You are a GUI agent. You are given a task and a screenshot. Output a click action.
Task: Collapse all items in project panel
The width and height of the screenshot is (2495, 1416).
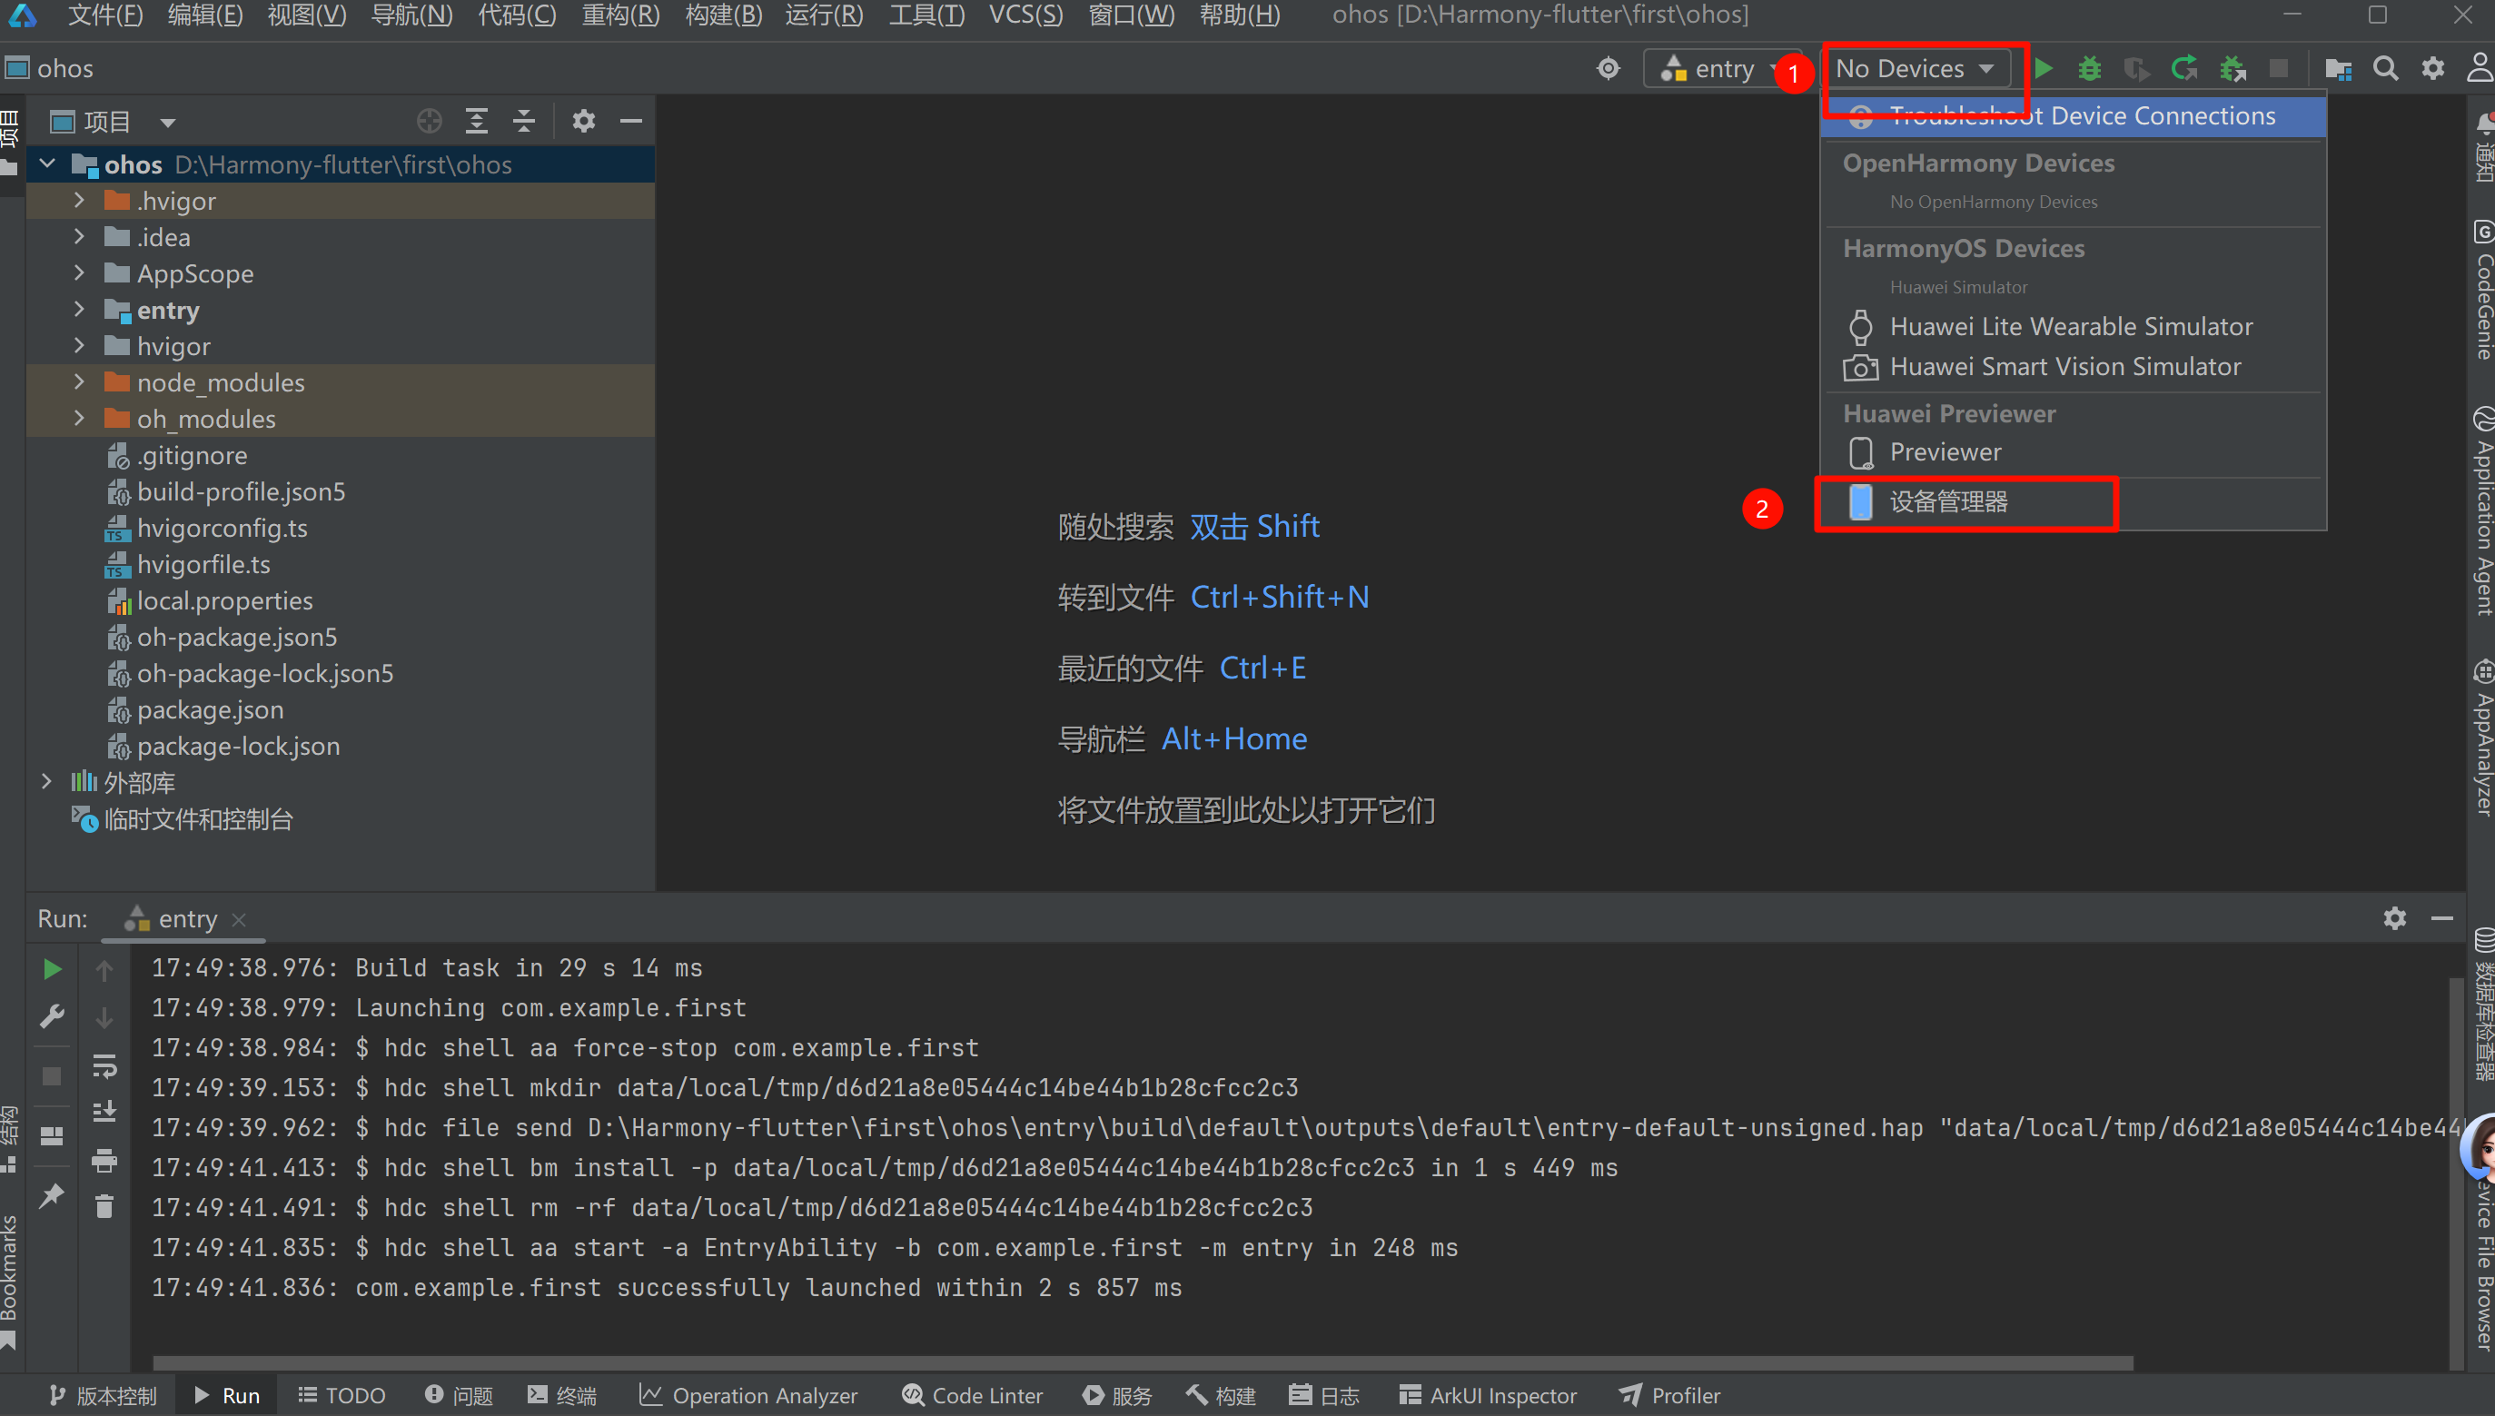tap(524, 121)
